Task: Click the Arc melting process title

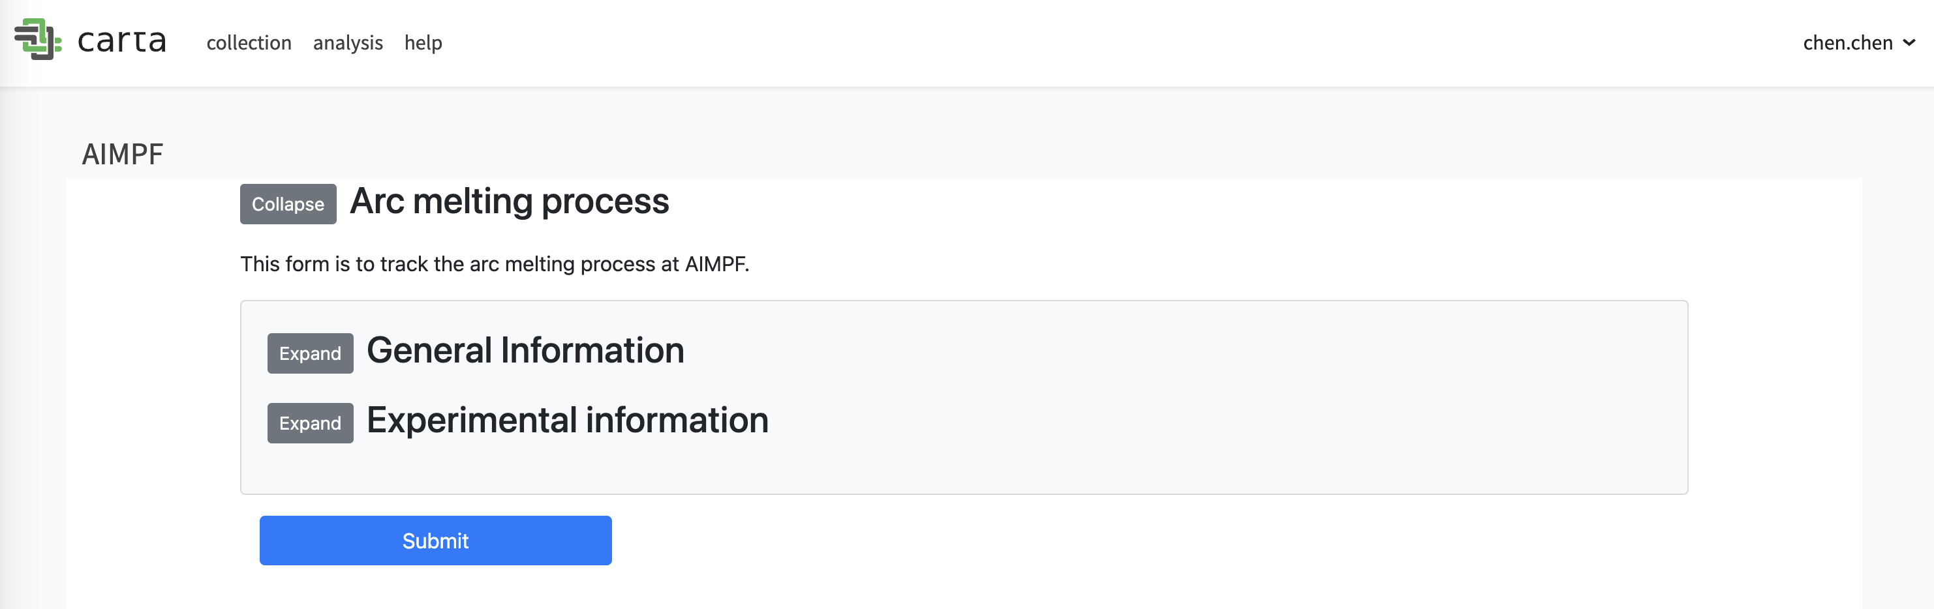Action: 509,201
